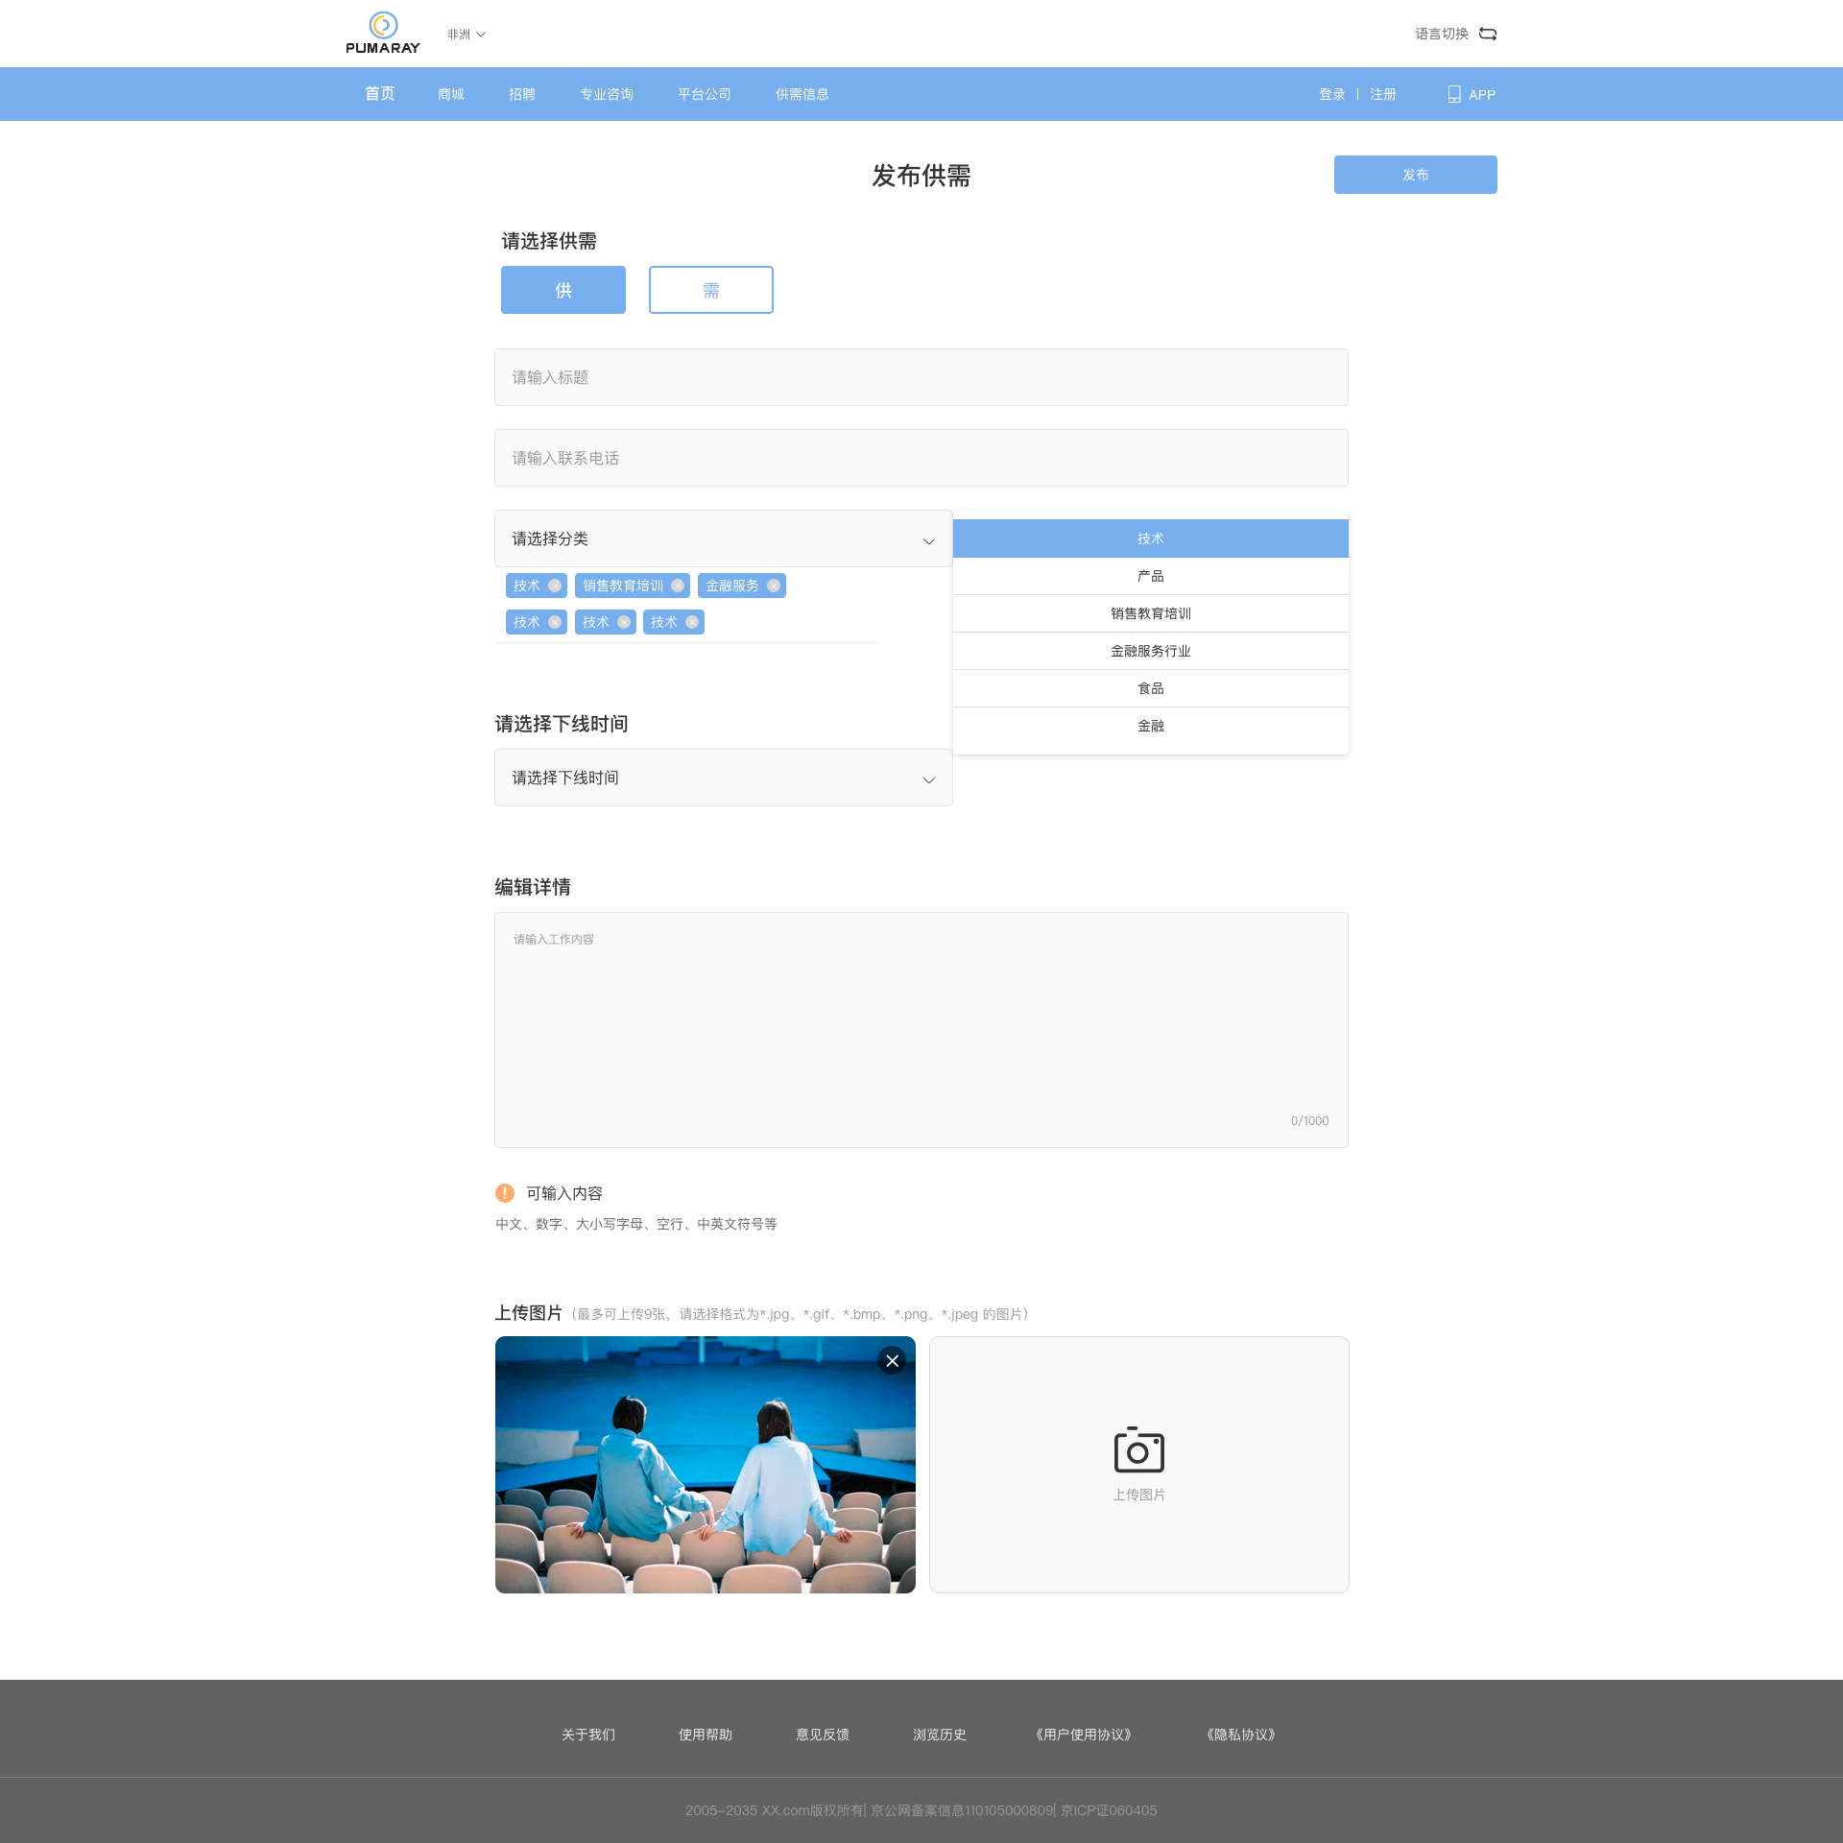This screenshot has width=1843, height=1843.
Task: Click the 语言切换 text
Action: tap(1442, 34)
